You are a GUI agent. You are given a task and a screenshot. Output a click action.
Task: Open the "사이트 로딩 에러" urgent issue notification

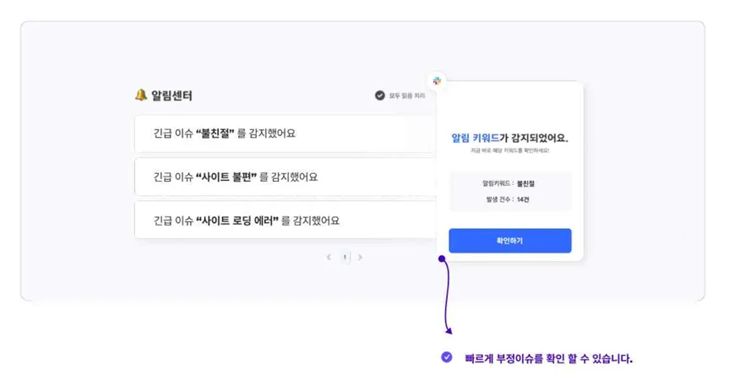click(285, 220)
